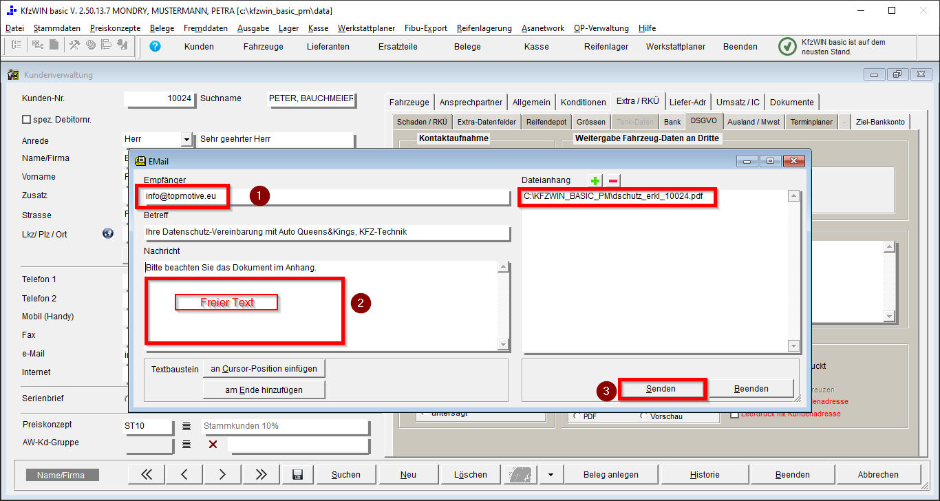The width and height of the screenshot is (940, 501).
Task: Click the blank document toolbar icon
Action: pyautogui.click(x=54, y=45)
